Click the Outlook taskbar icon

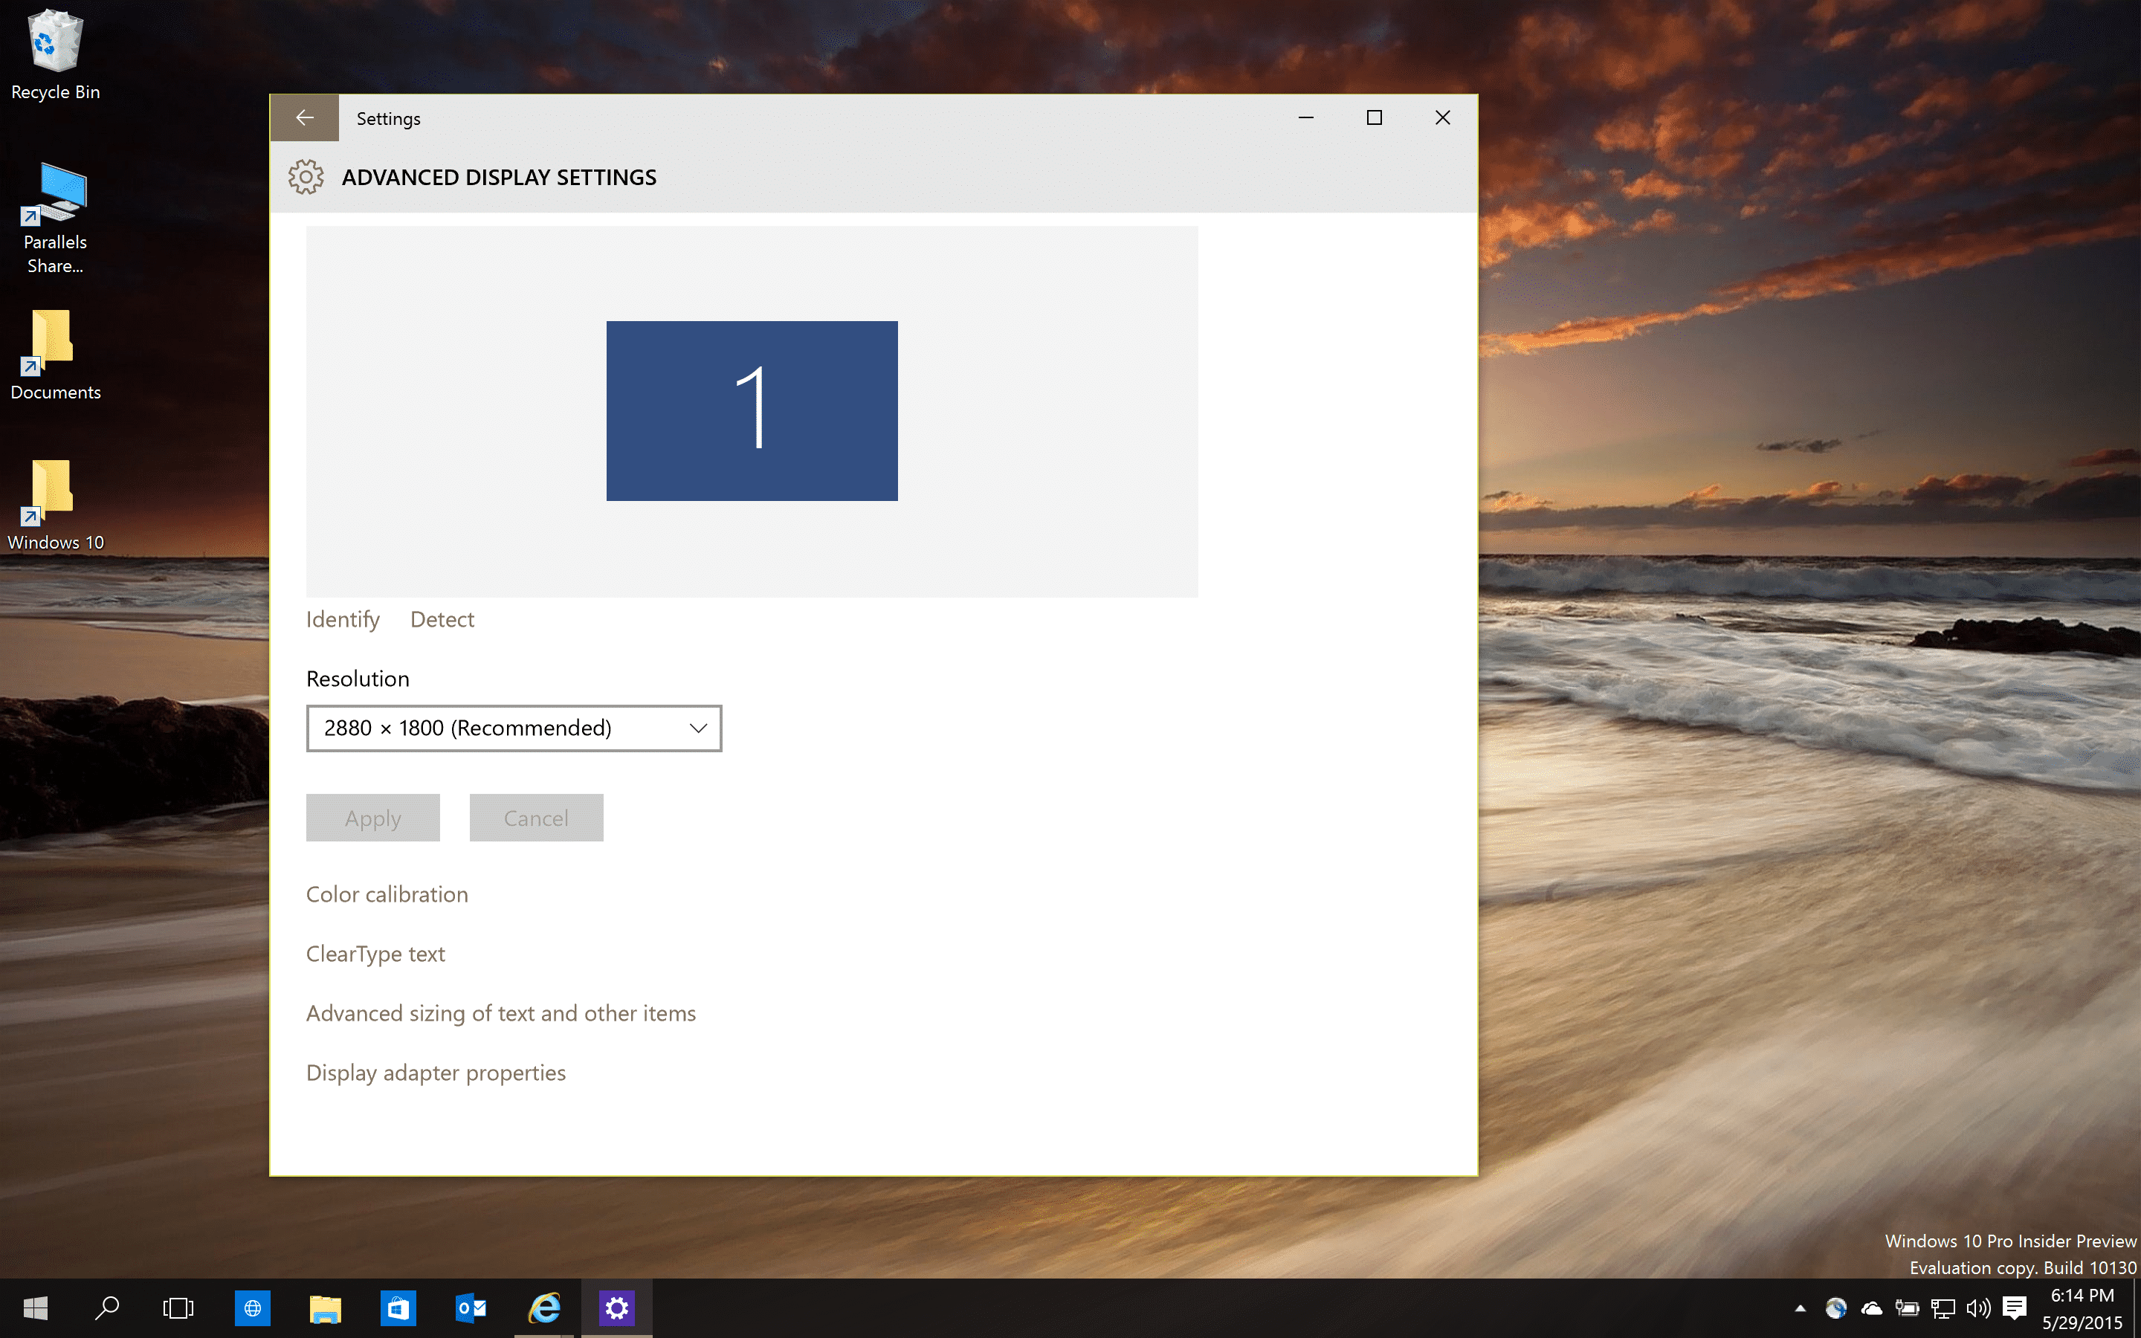tap(470, 1308)
